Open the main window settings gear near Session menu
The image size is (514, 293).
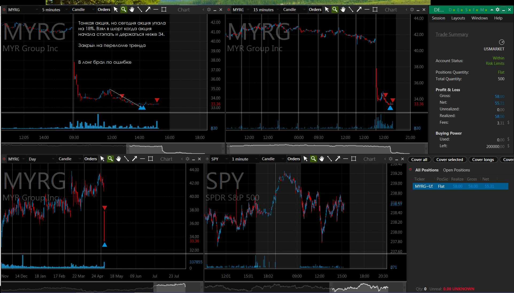coord(497,10)
